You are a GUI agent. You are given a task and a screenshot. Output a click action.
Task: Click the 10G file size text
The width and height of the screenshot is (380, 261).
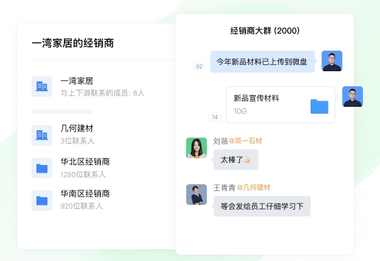pyautogui.click(x=241, y=111)
